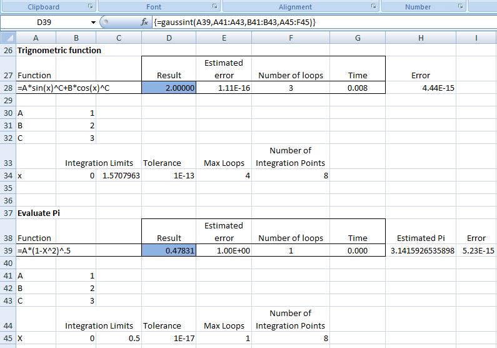The height and width of the screenshot is (348, 497).
Task: Click the Insert Function fx icon
Action: pyautogui.click(x=144, y=23)
